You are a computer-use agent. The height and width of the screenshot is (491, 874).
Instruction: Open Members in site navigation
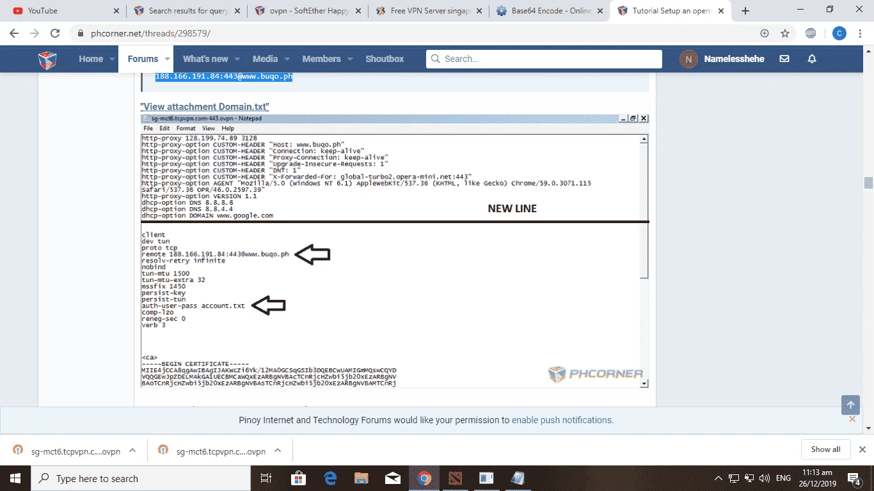321,59
